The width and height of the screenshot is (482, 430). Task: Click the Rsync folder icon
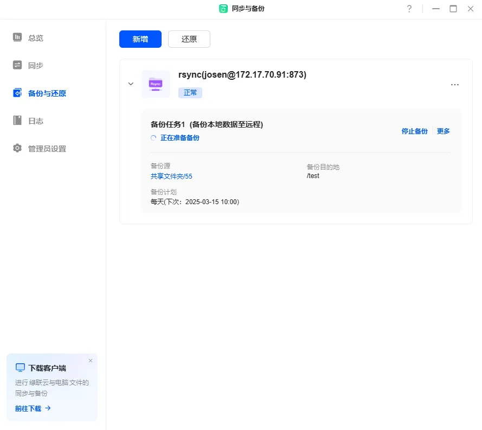(156, 84)
